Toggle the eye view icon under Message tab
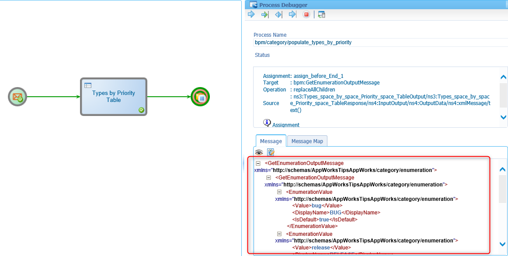508x256 pixels. point(259,152)
